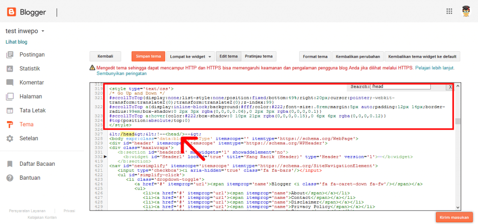Click Kembalikan tema widget ke default
Image resolution: width=478 pixels, height=224 pixels.
coord(422,56)
